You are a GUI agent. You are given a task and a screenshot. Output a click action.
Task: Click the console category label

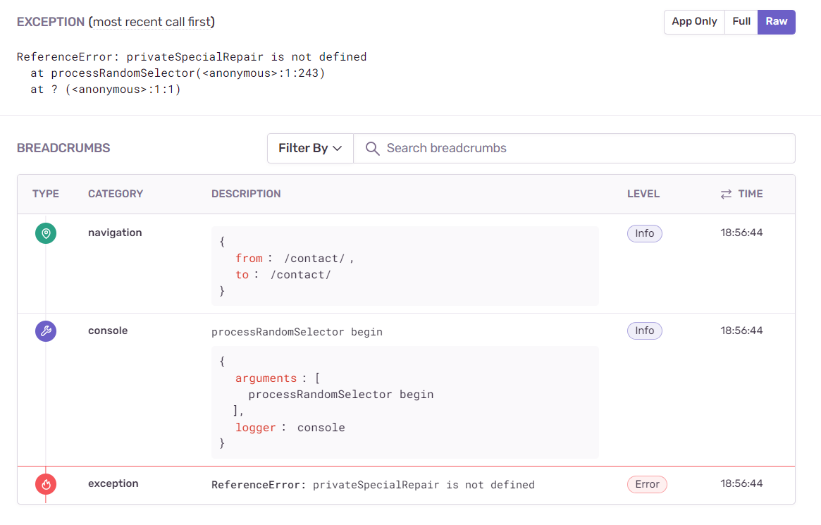(108, 331)
